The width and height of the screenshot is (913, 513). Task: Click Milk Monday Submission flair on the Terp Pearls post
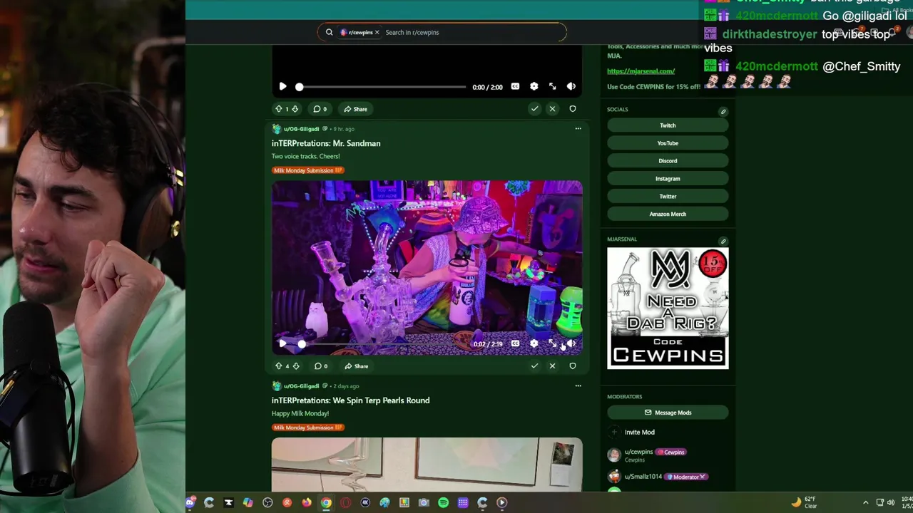click(x=308, y=427)
